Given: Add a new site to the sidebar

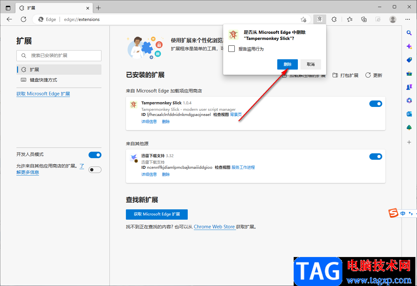Looking at the screenshot, I should (409, 142).
